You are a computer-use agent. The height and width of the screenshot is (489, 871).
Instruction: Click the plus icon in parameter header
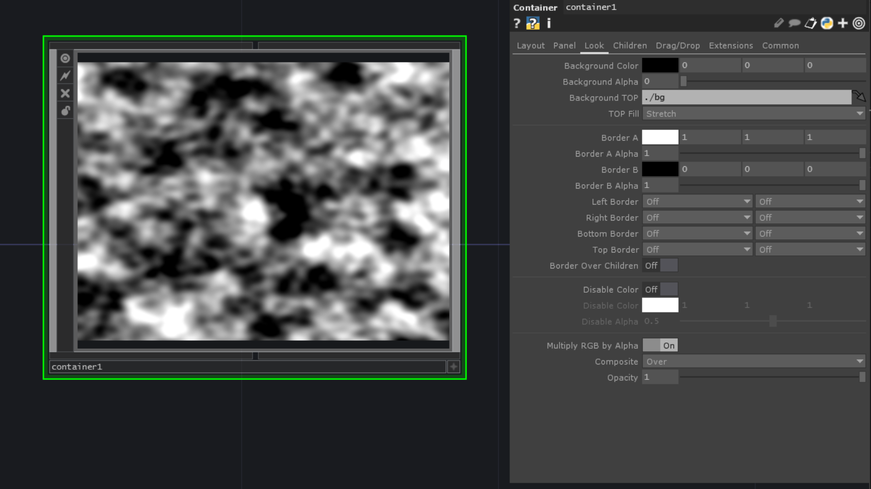tap(843, 23)
